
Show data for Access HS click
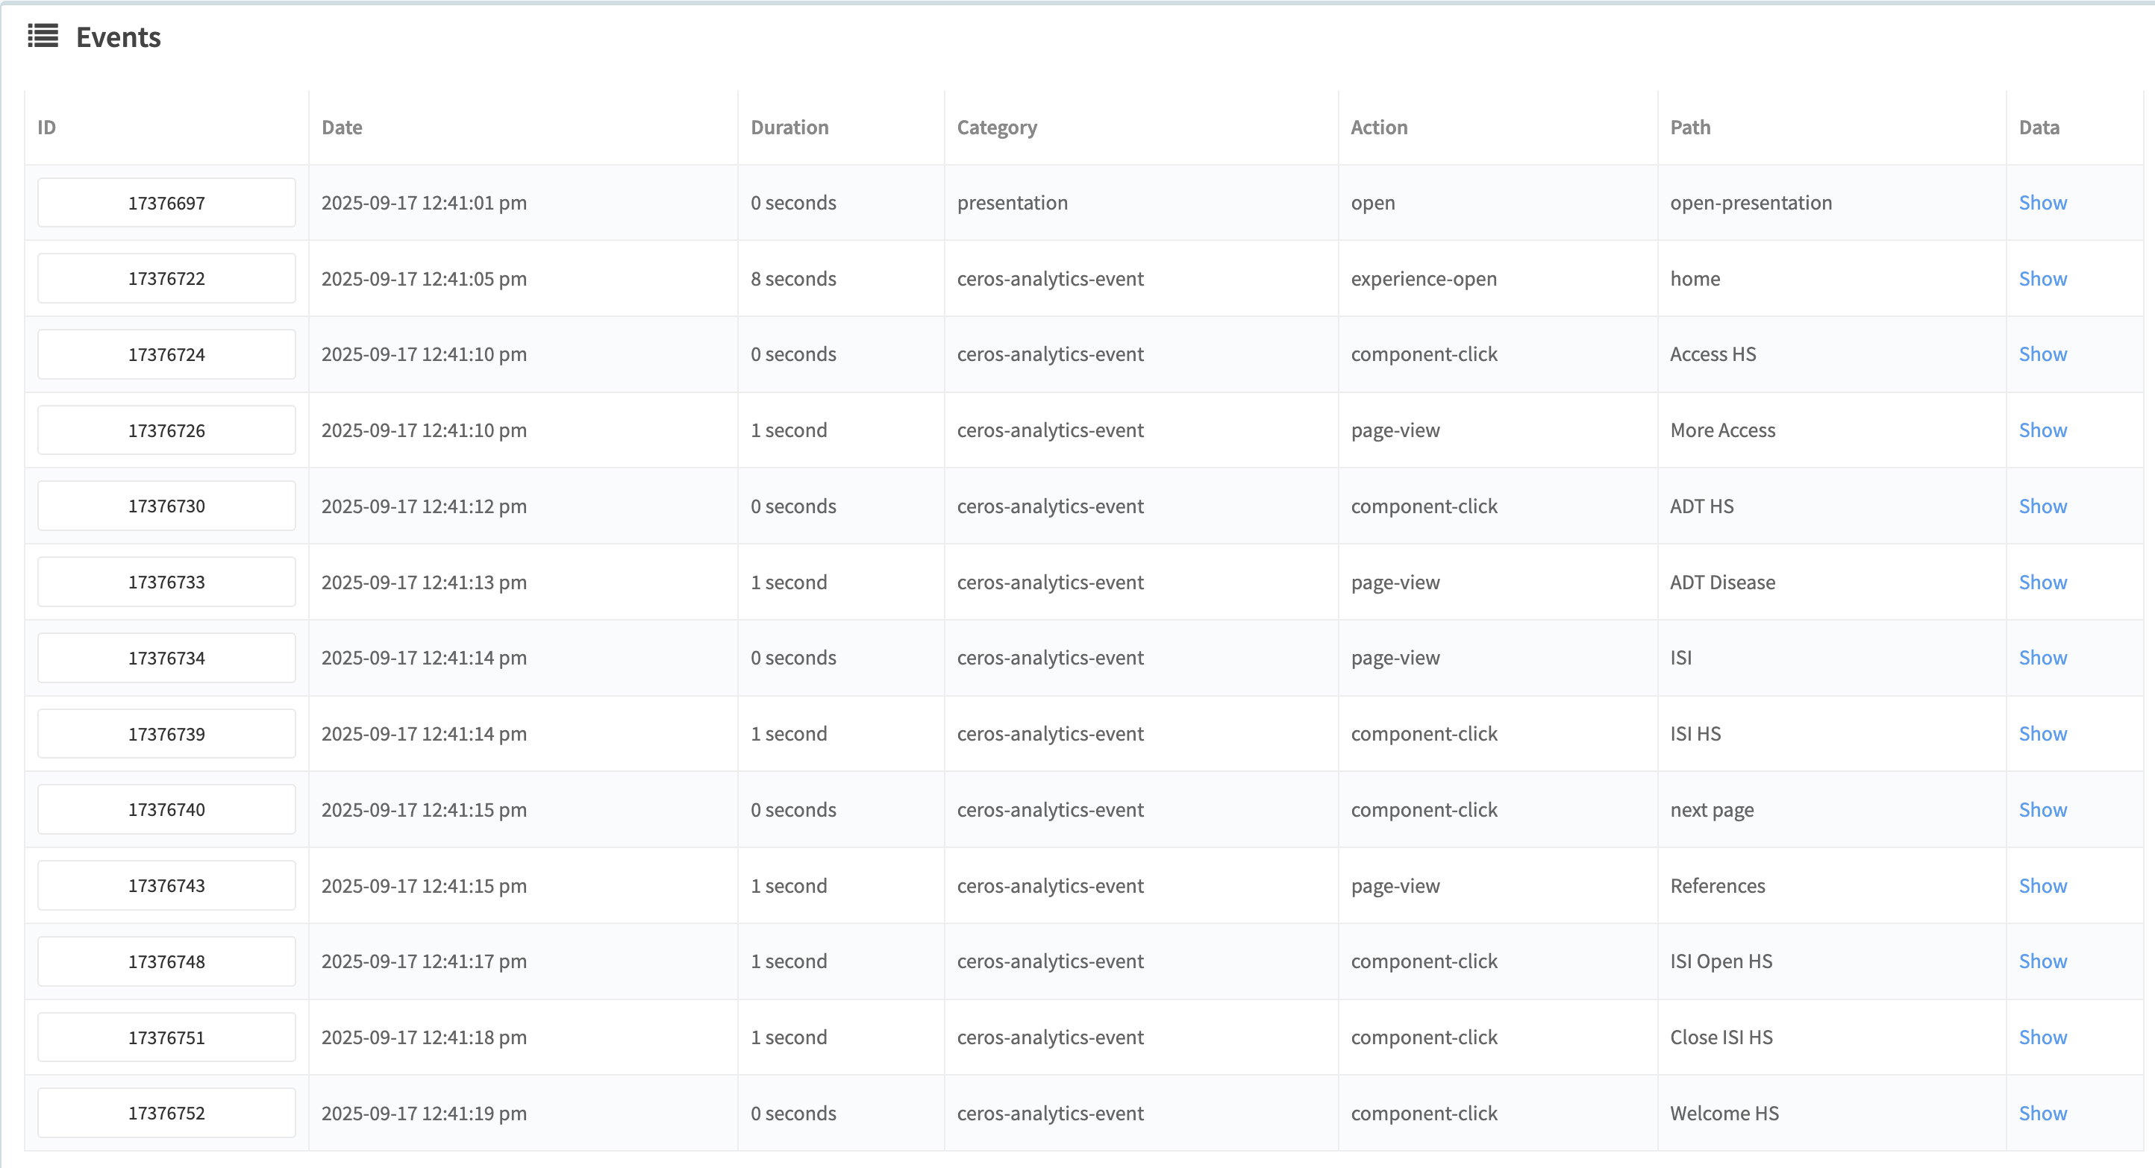[x=2042, y=354]
